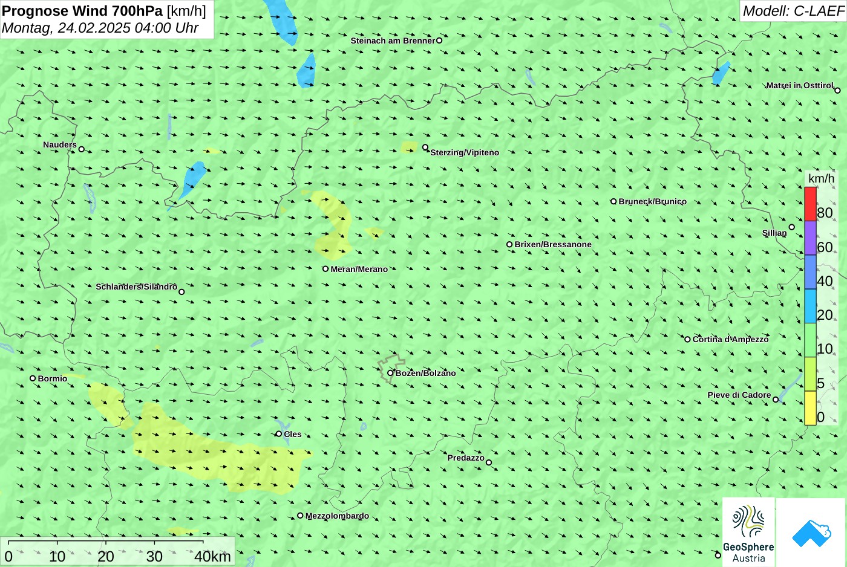Select the Nauders town marker

tap(81, 149)
